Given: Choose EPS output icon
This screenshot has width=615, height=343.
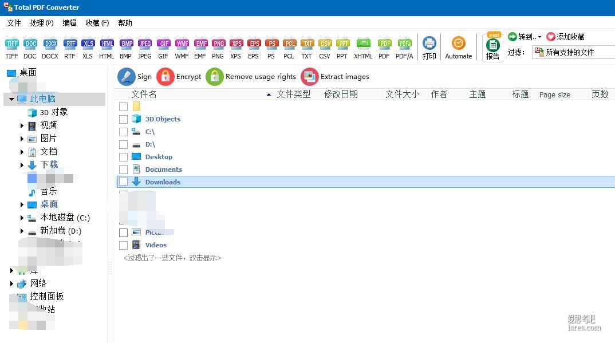Looking at the screenshot, I should tap(254, 48).
